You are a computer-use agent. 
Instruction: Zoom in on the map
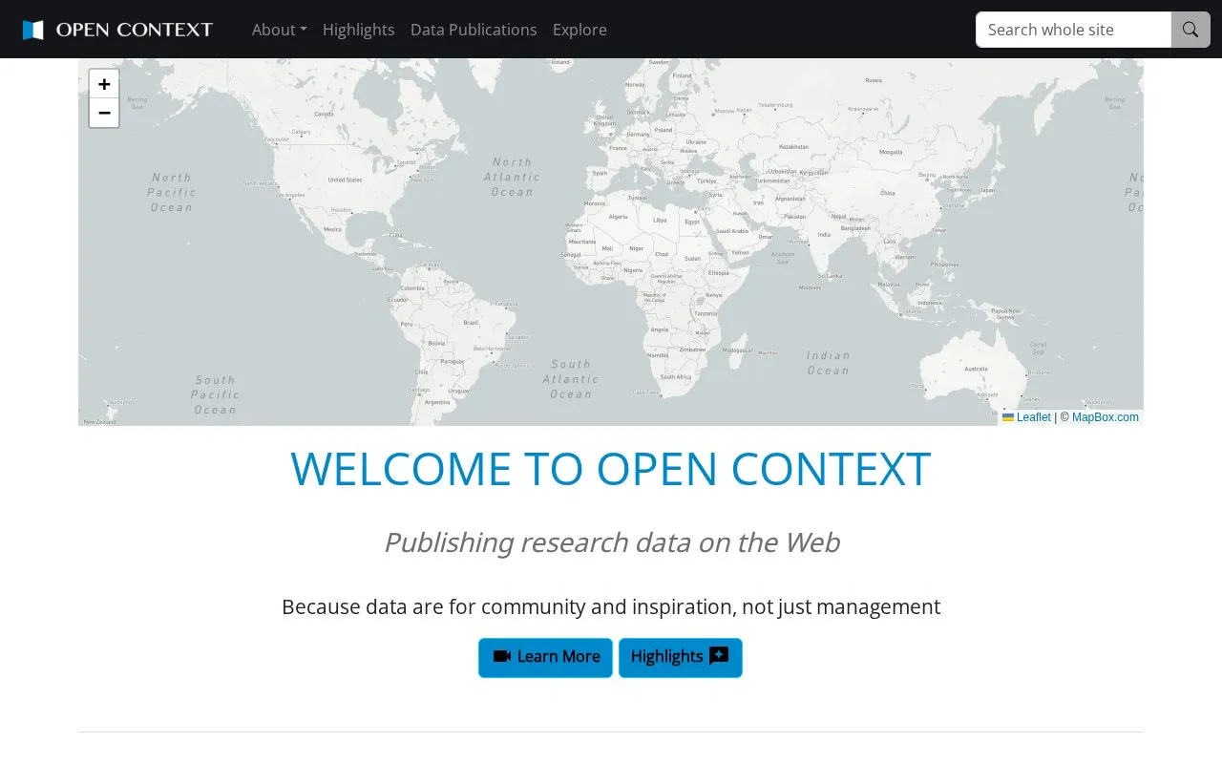[104, 84]
